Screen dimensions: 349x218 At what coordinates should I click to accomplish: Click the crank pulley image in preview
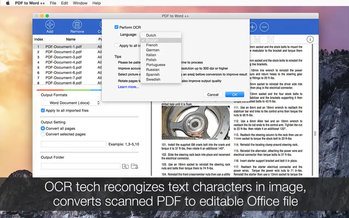196,123
